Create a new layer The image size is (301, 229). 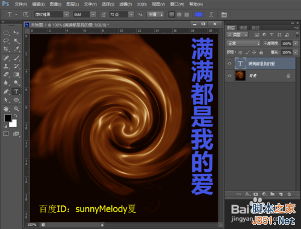point(281,194)
